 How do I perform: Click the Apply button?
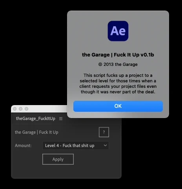click(58, 159)
